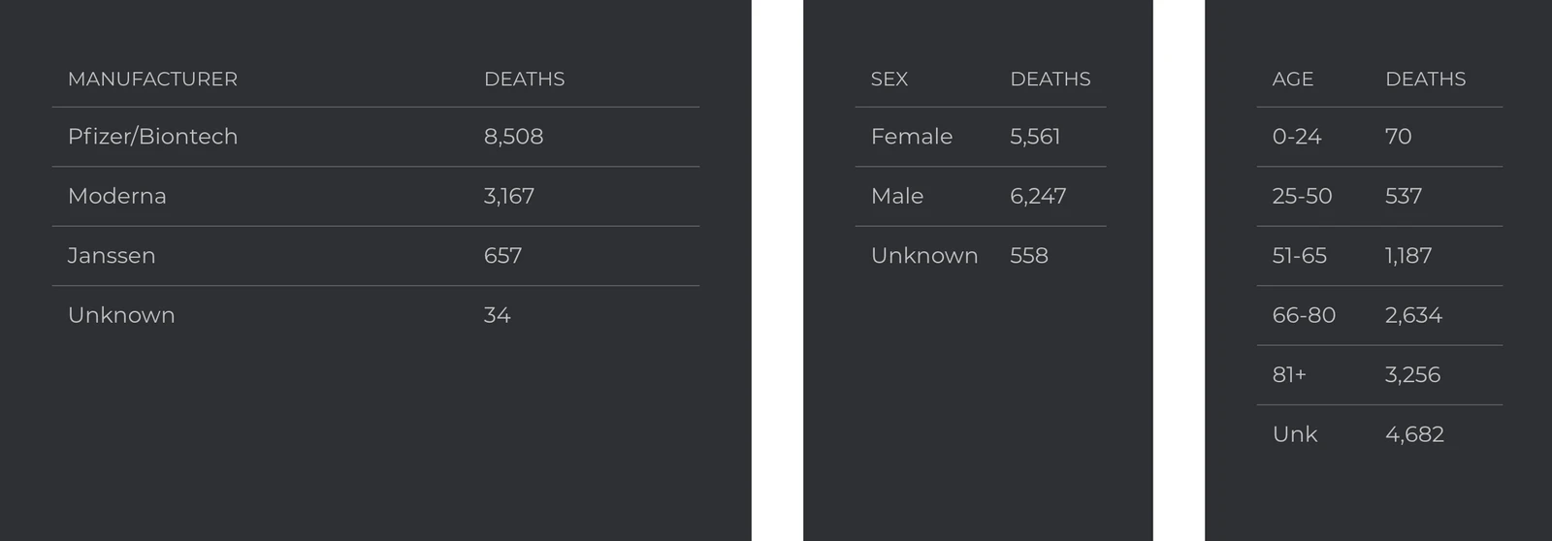Click the 8,508 deaths value

pyautogui.click(x=513, y=137)
